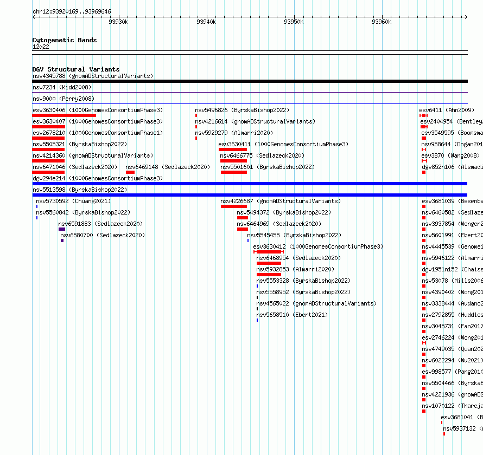
Task: Open dgv1951n152 variant entry
Action: (453, 269)
